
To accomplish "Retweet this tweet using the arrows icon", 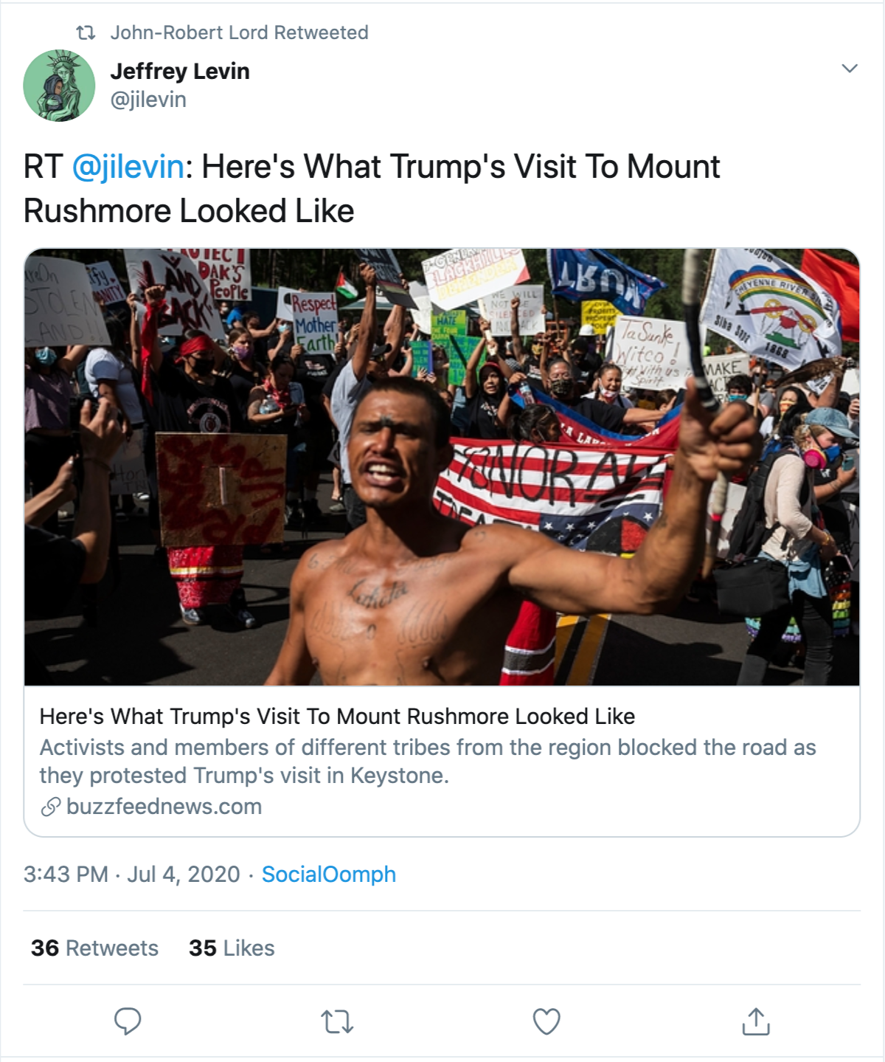I will click(337, 1021).
